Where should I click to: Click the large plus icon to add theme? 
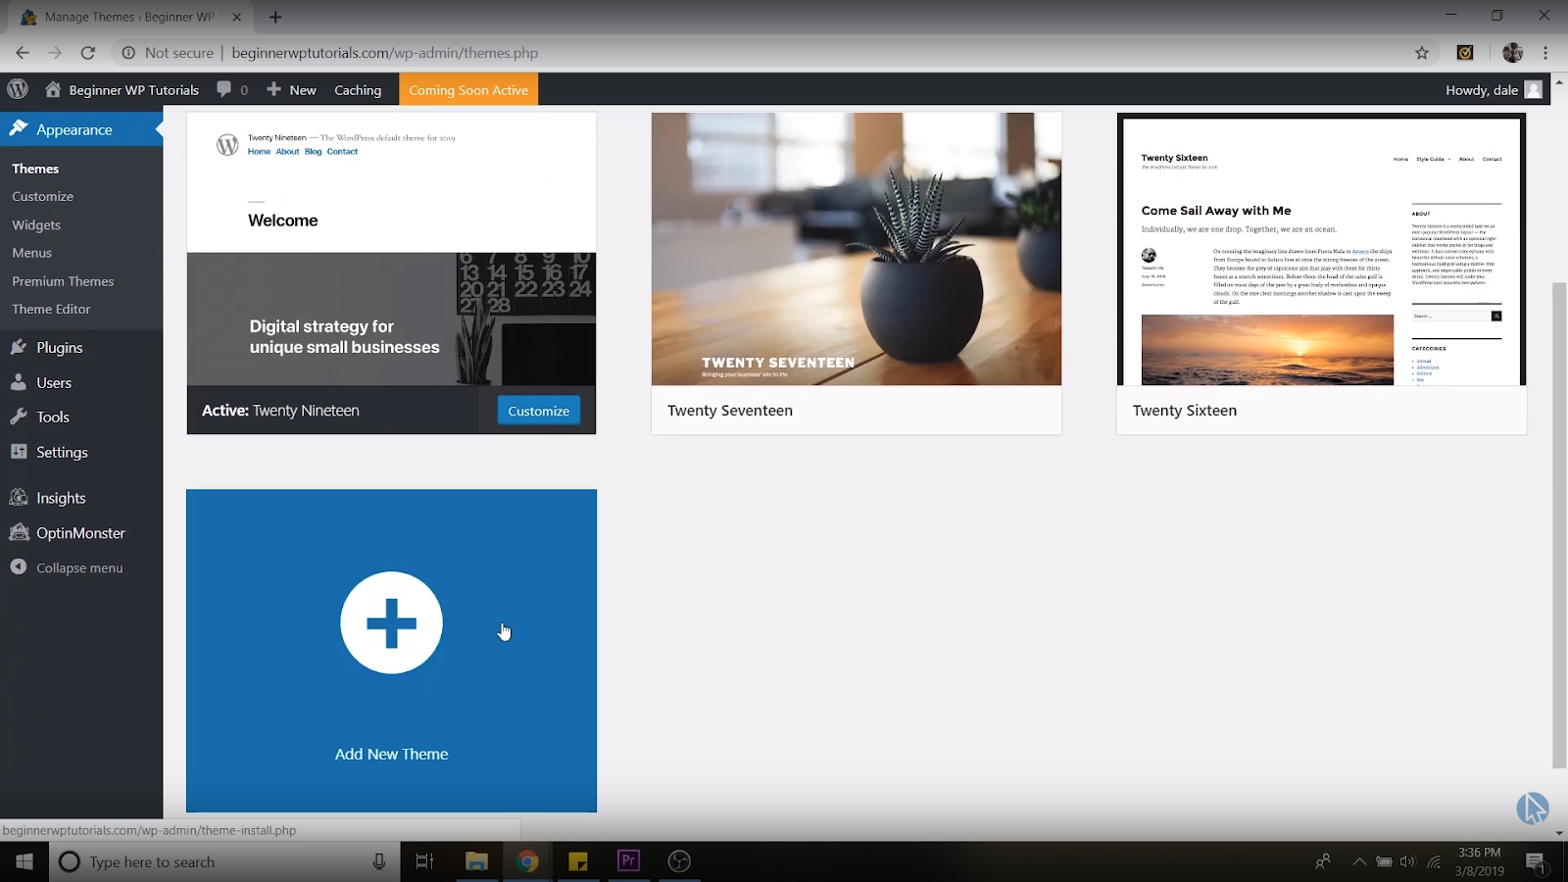391,622
